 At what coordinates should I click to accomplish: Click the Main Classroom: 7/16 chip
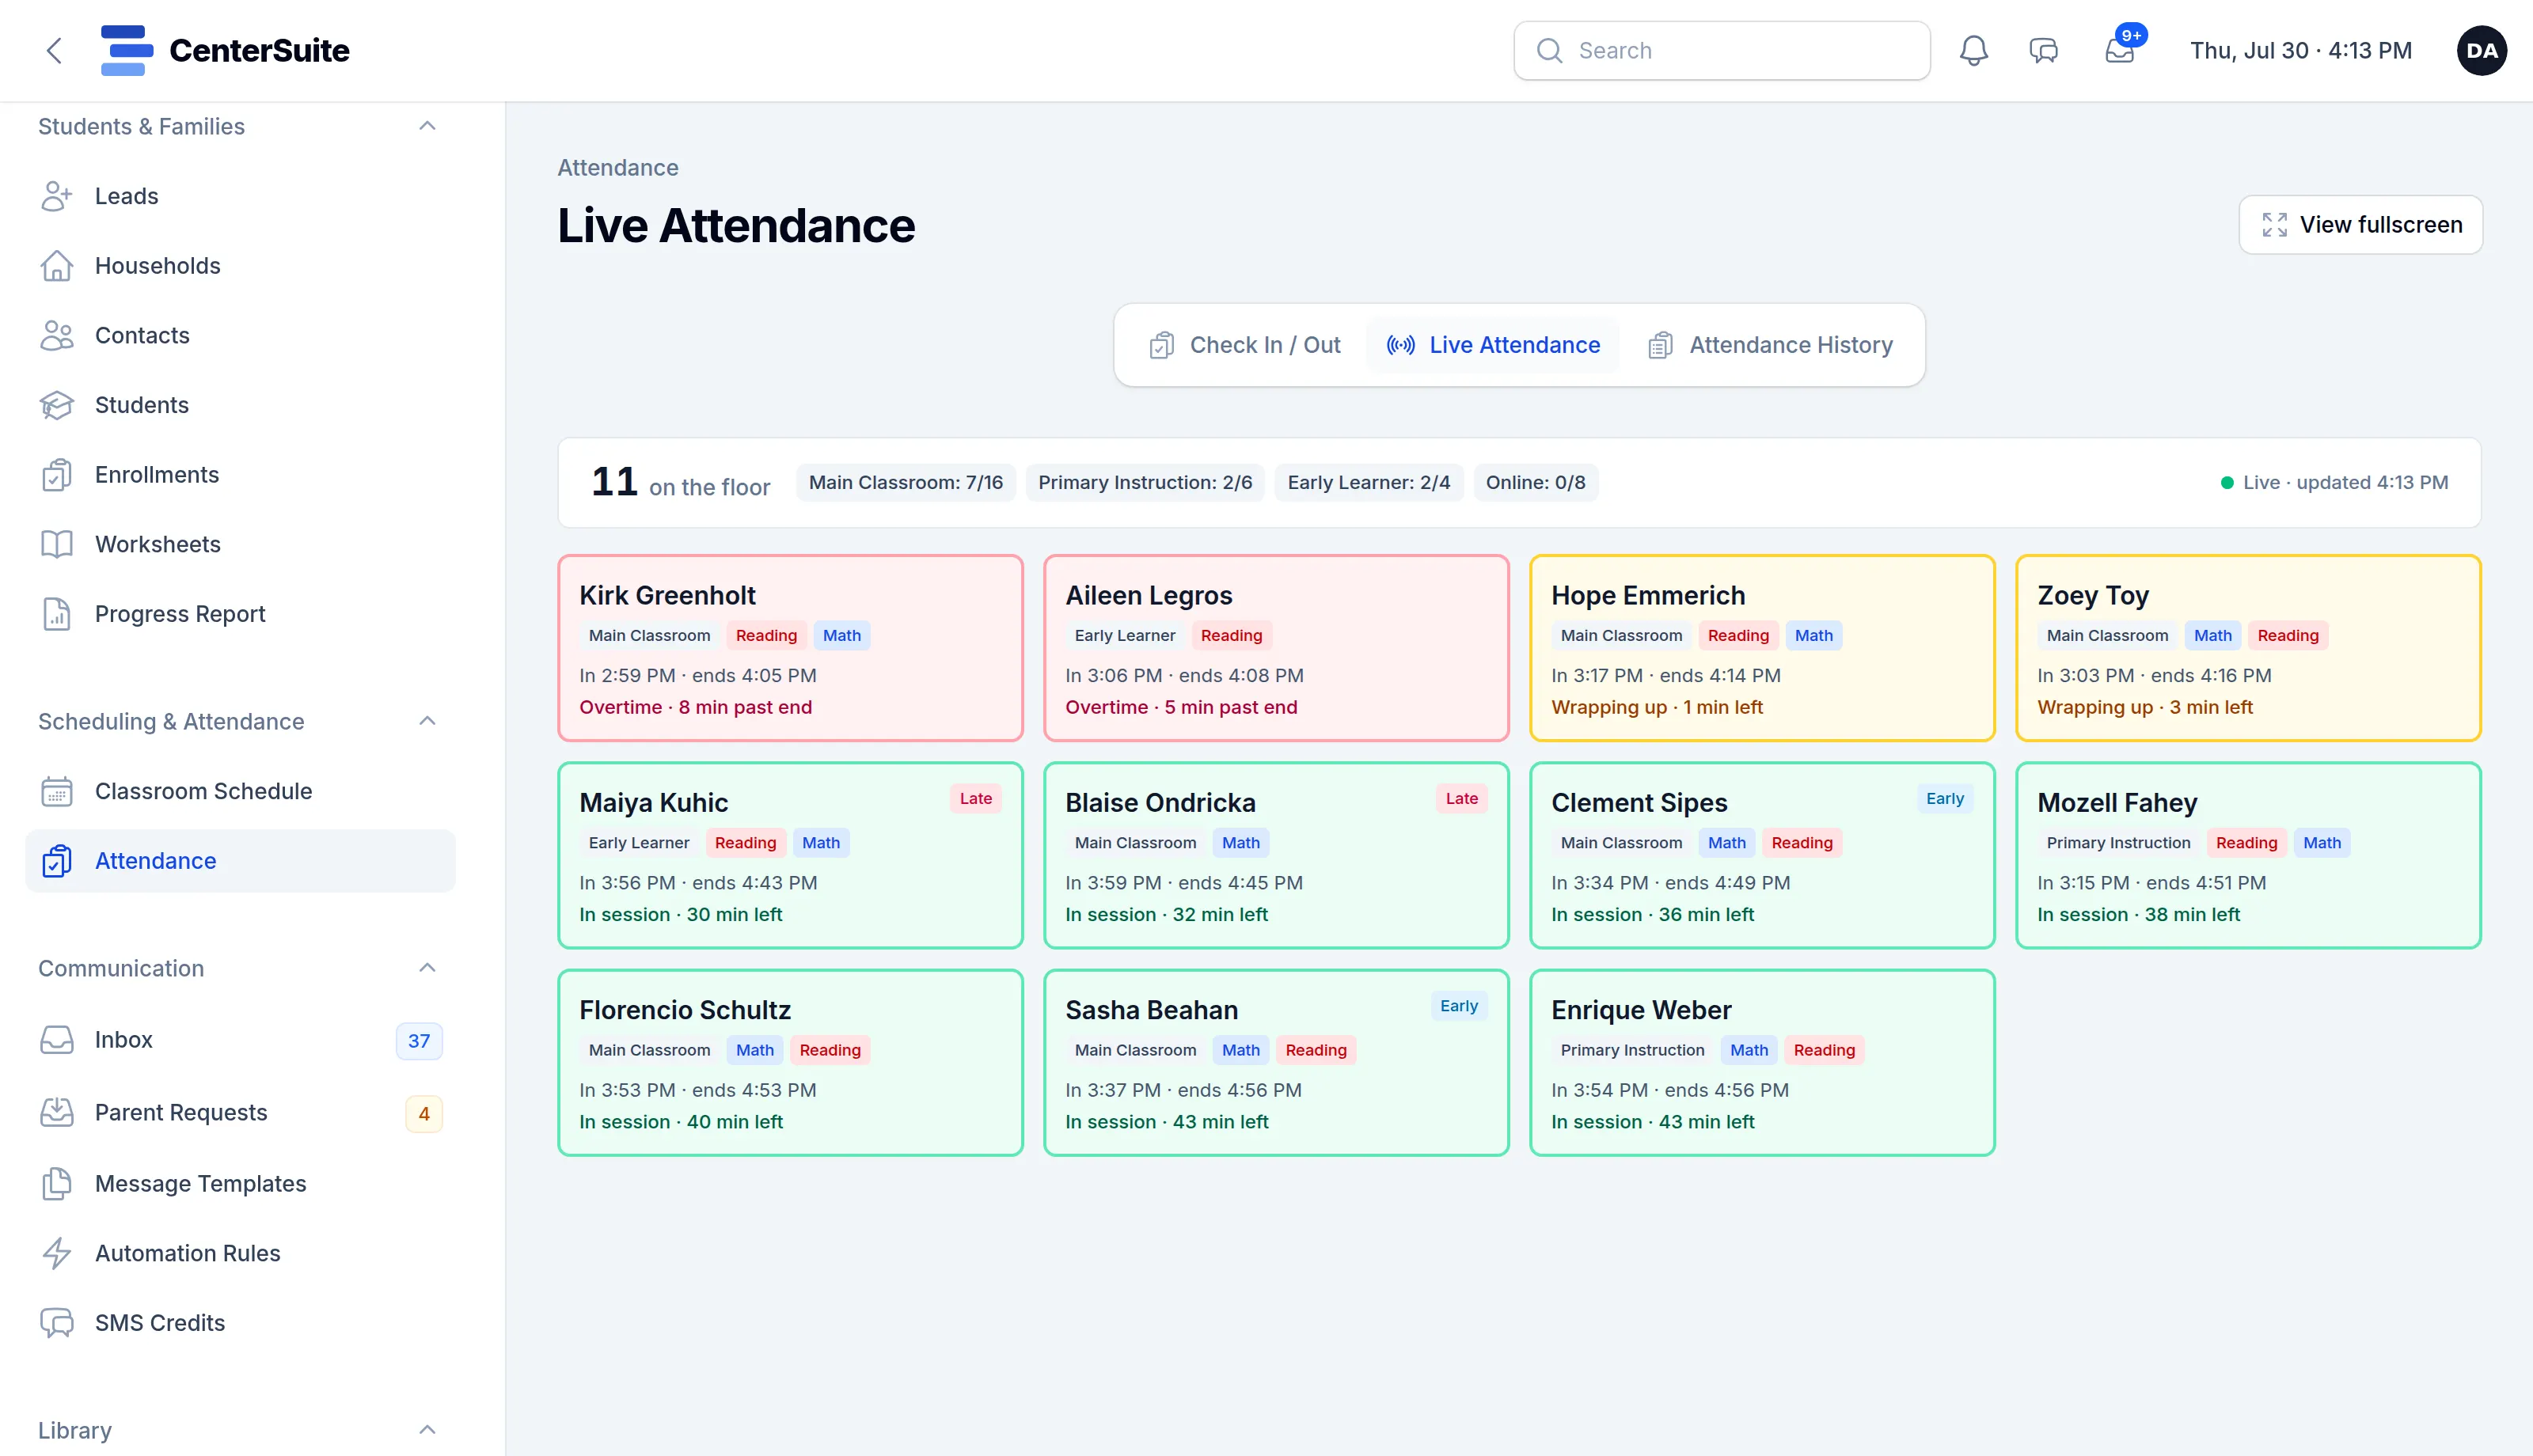coord(906,483)
